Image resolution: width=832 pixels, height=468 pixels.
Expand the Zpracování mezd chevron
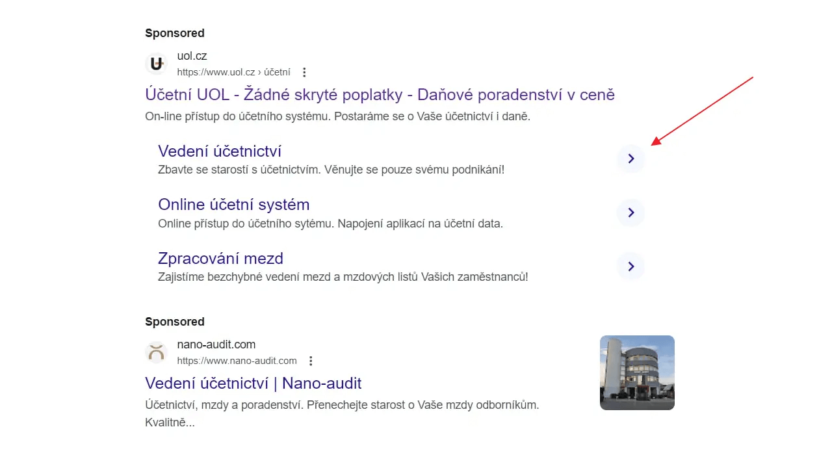tap(630, 266)
